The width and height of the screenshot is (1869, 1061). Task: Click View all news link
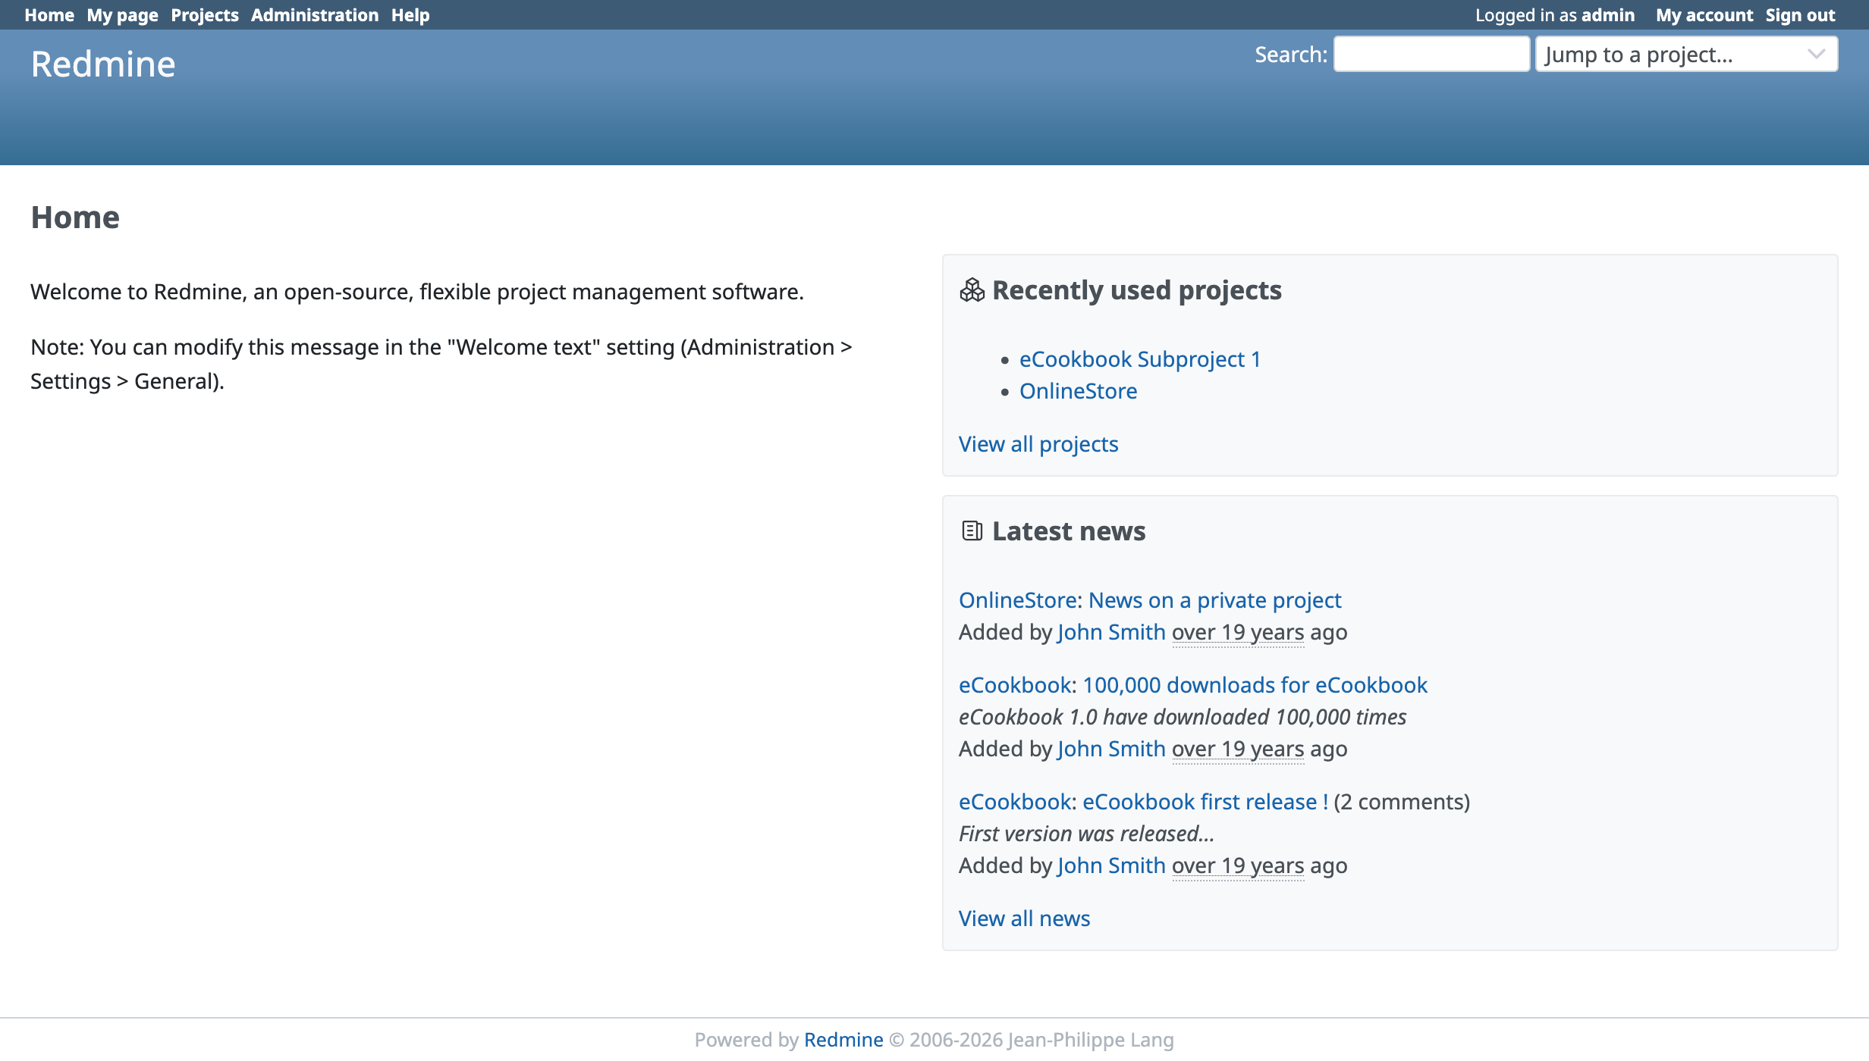(1024, 919)
